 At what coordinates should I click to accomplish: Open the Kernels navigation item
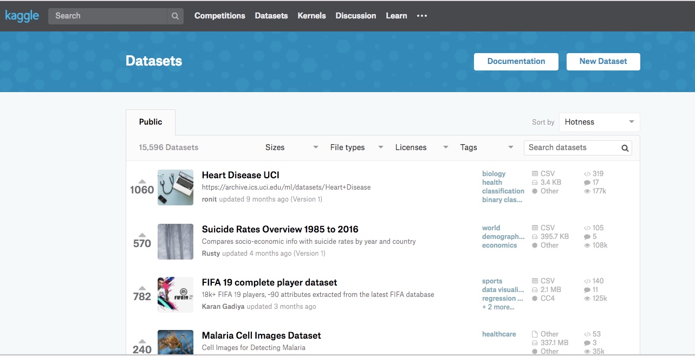pyautogui.click(x=311, y=16)
